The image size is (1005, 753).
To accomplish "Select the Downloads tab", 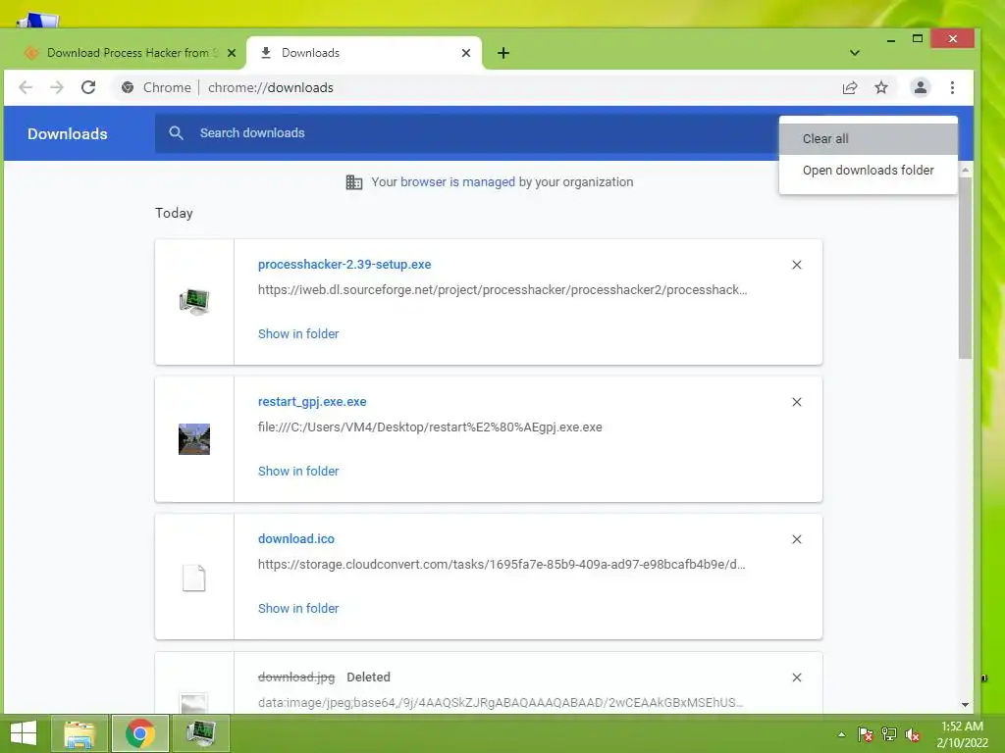I will click(363, 53).
